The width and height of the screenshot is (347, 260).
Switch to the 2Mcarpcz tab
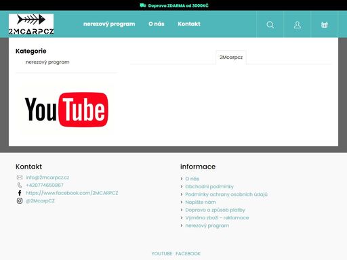click(x=231, y=58)
